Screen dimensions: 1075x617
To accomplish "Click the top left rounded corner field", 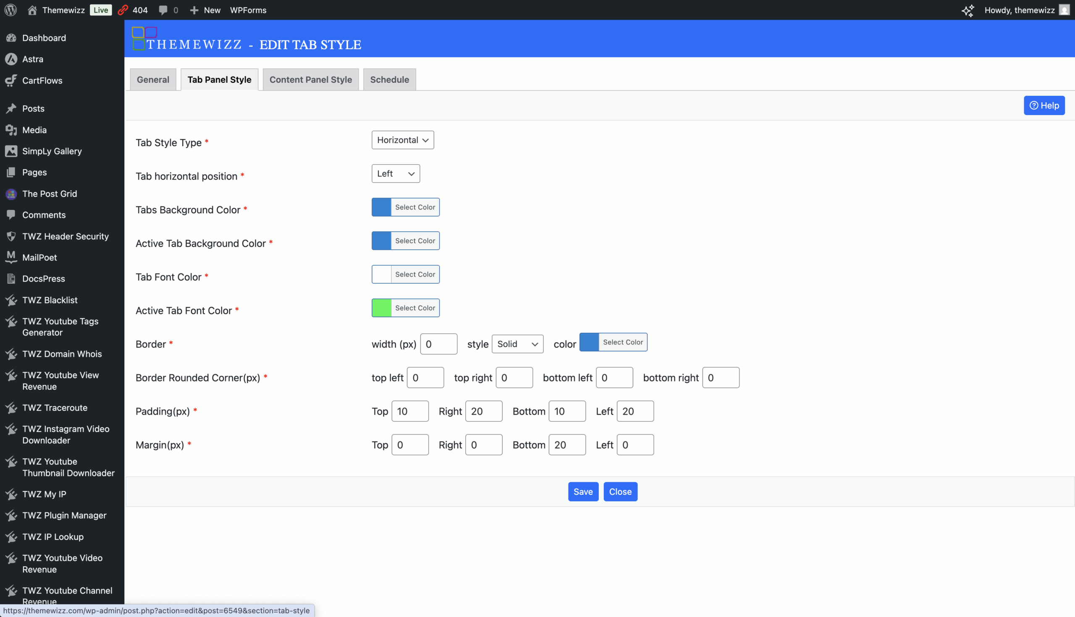I will [425, 377].
